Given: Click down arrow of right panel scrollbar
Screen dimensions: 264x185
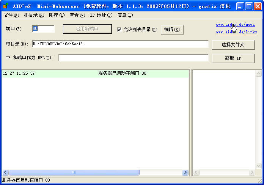Looking at the screenshot, I should pos(258,166).
